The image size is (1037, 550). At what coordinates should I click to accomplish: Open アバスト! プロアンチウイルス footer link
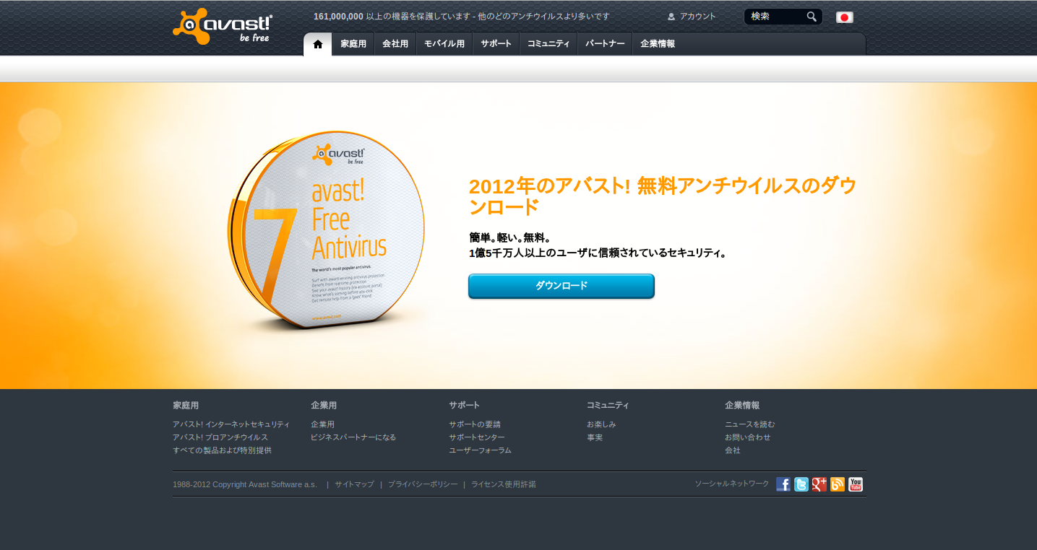[x=220, y=437]
